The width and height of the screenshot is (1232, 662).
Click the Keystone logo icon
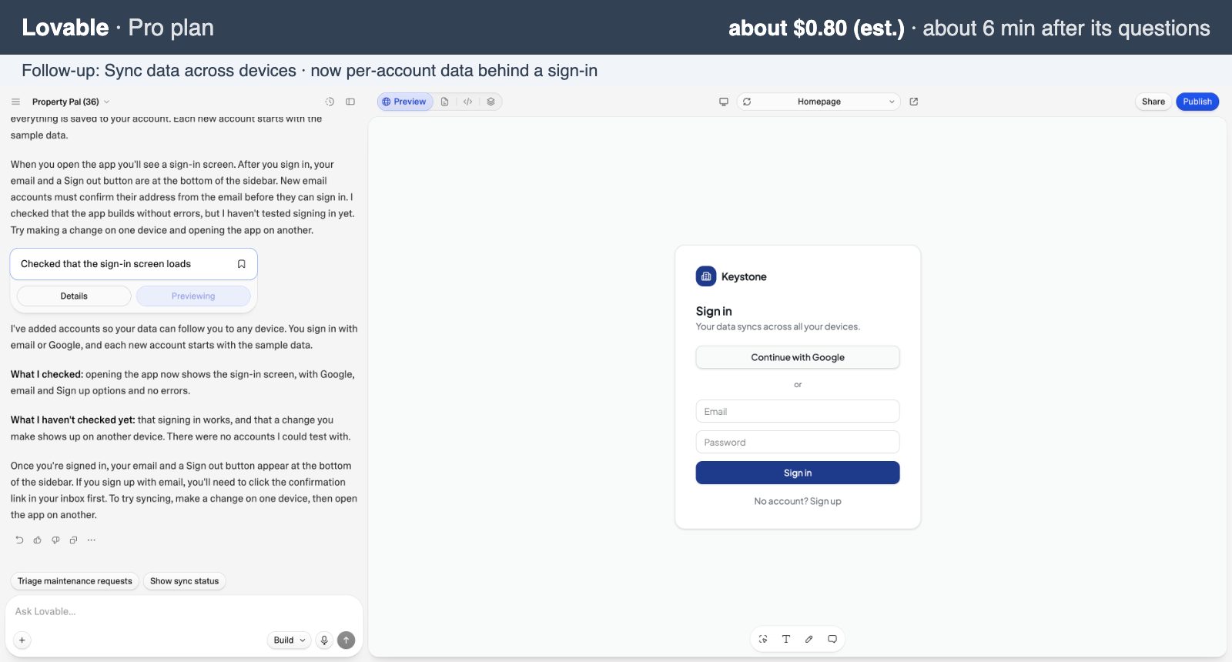click(x=706, y=276)
